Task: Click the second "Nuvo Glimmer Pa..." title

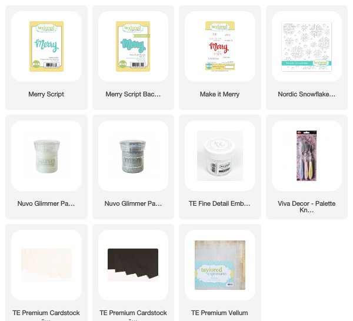Action: pyautogui.click(x=133, y=203)
